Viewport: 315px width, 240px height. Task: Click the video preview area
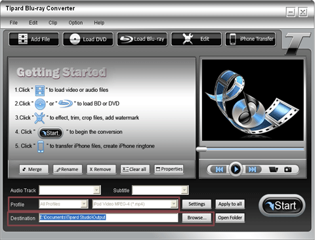click(x=253, y=100)
